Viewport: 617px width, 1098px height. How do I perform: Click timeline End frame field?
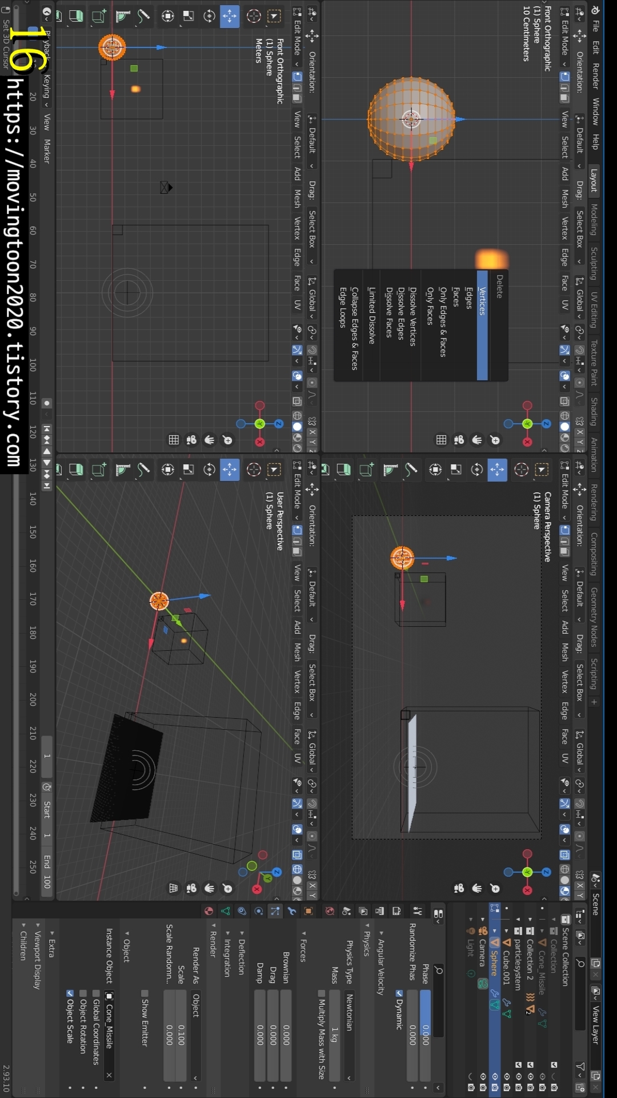point(47,872)
